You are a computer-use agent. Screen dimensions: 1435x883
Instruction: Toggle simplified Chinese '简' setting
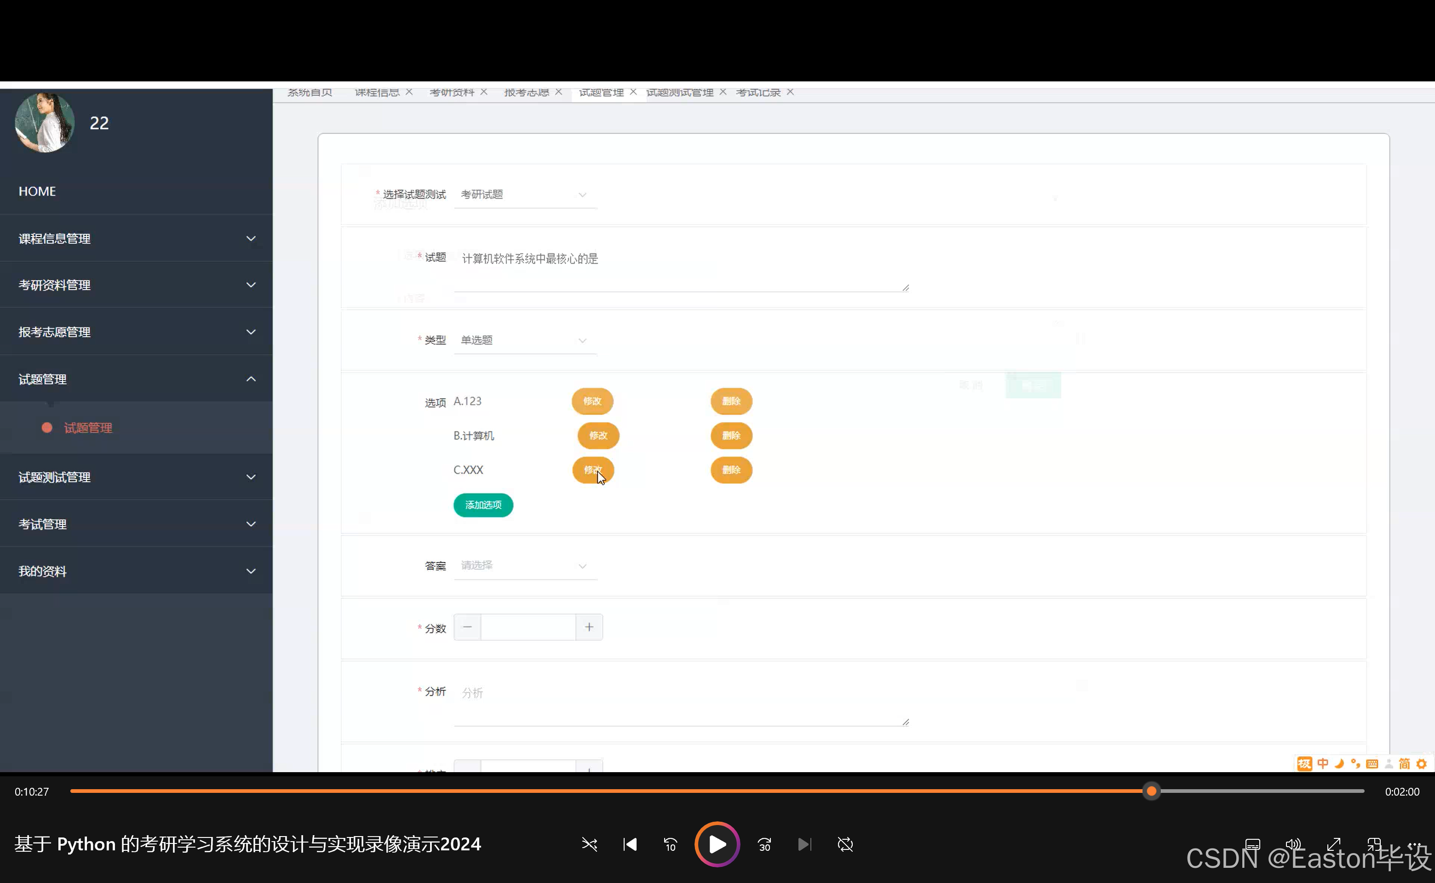click(1405, 764)
